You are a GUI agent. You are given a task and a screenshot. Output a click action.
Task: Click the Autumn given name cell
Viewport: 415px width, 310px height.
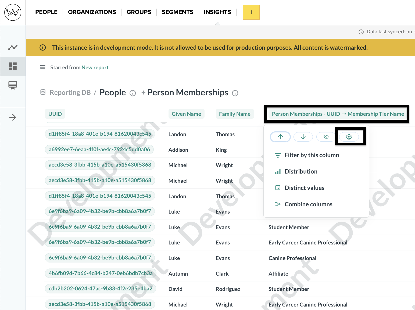coord(178,274)
